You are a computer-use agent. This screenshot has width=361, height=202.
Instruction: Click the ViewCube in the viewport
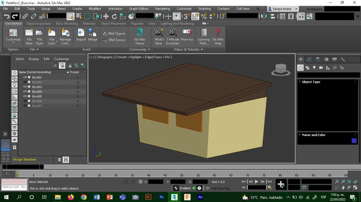coord(281,70)
